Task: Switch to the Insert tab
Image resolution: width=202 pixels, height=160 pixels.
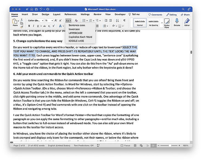Action: coord(25,14)
